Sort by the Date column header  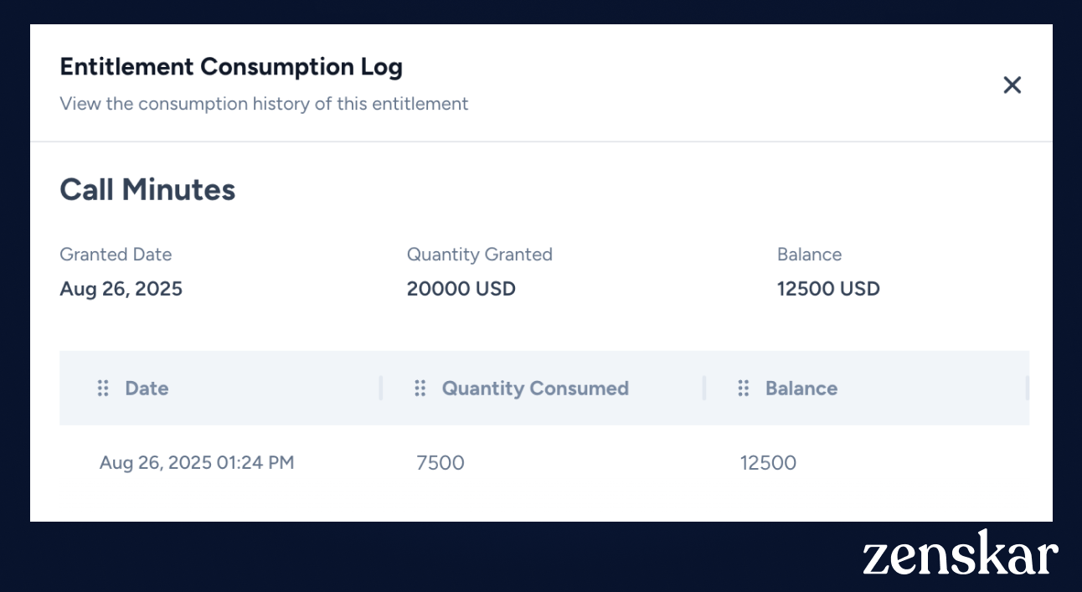click(x=147, y=388)
